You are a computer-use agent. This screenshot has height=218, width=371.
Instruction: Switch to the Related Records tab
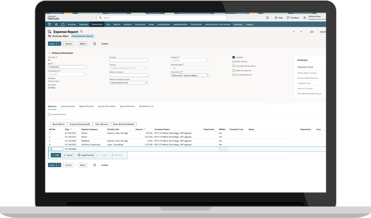[x=87, y=106]
